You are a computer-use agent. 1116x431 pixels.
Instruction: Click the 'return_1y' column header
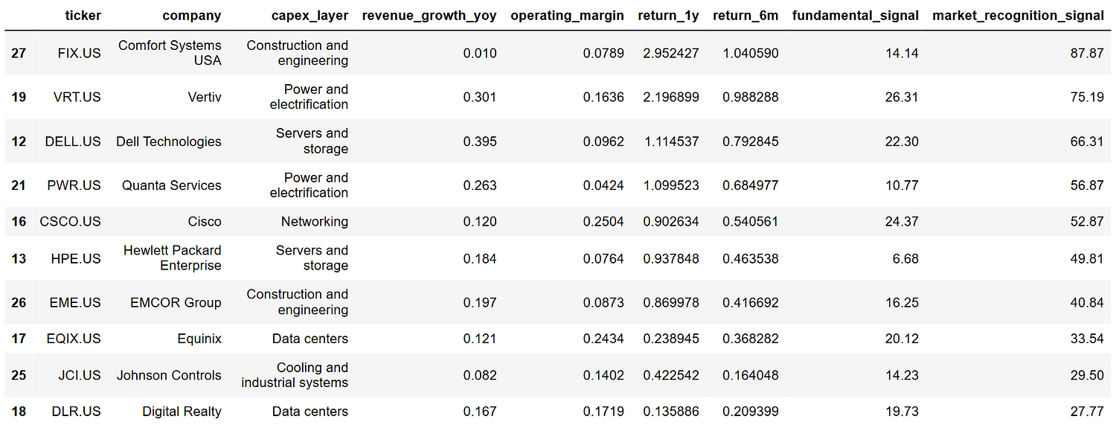coord(669,16)
